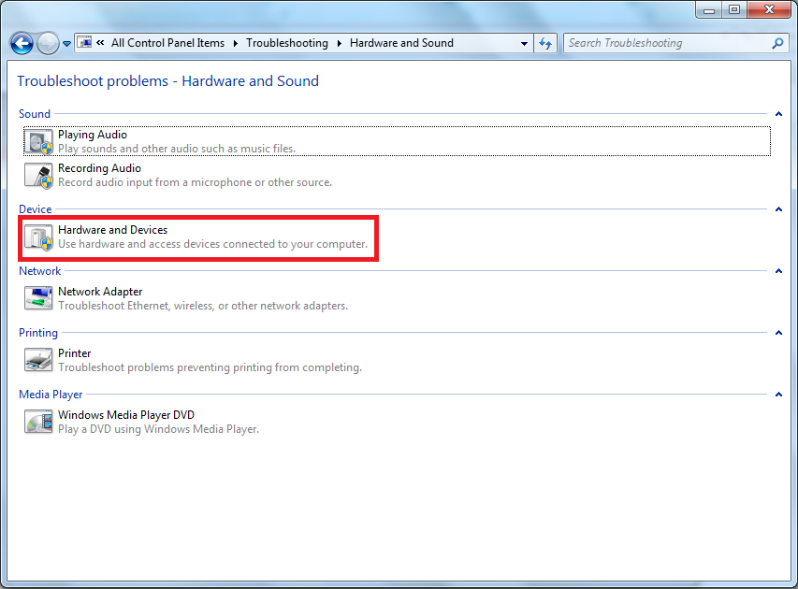
Task: Expand the All Control Panel Items breadcrumb arrow
Action: (235, 43)
